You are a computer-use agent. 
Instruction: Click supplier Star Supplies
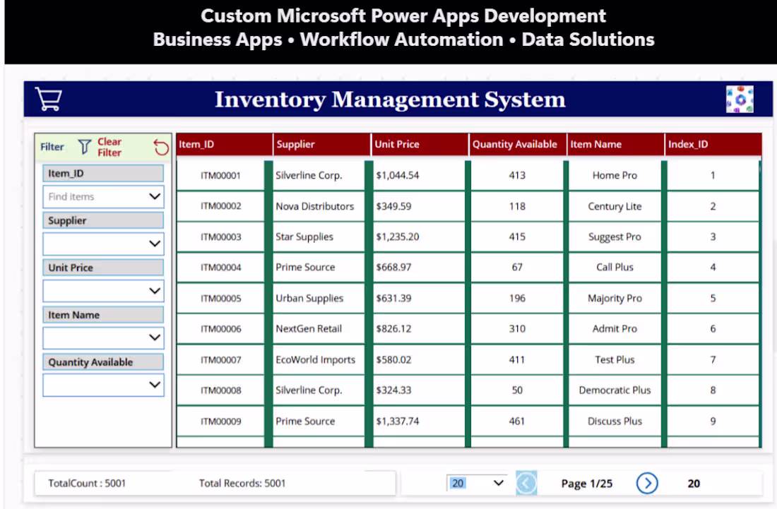[x=304, y=236]
